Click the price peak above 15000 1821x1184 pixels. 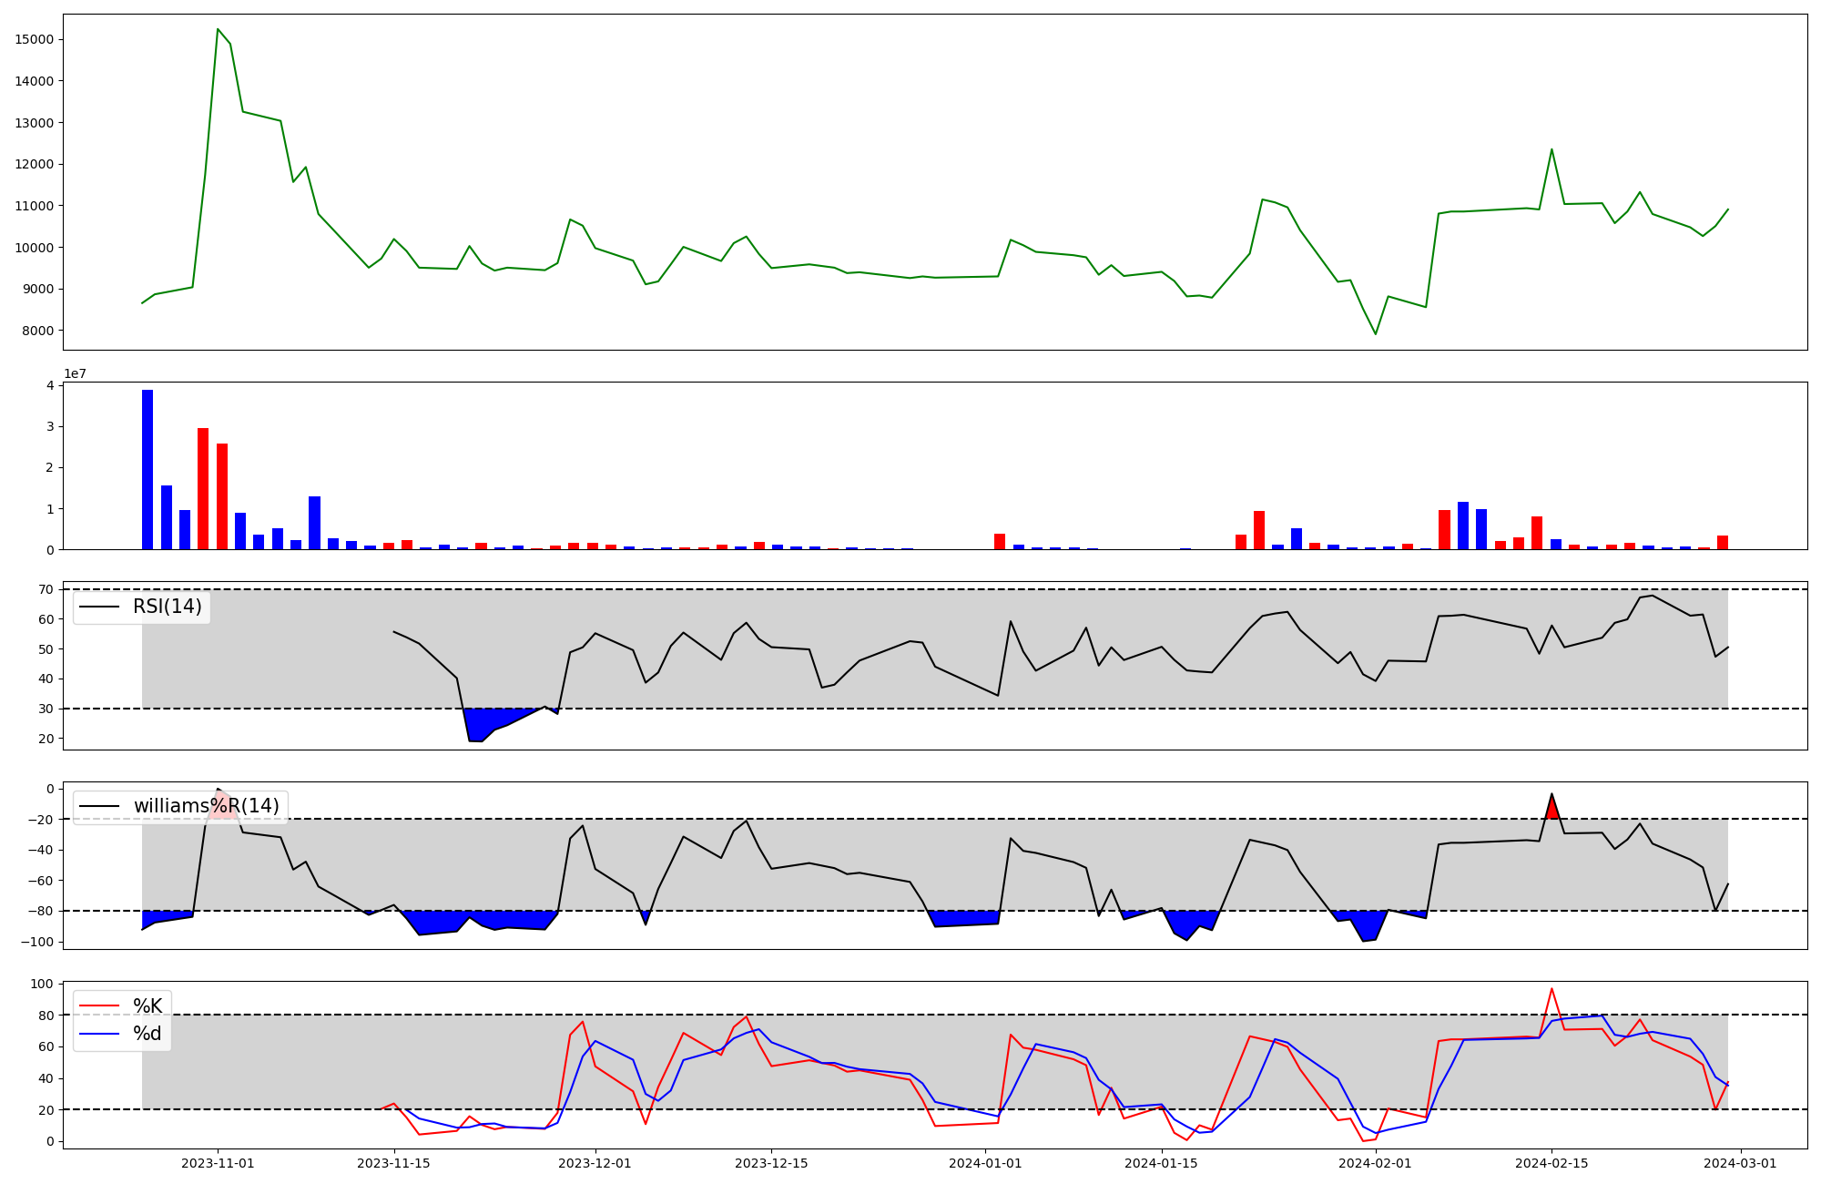coord(218,30)
